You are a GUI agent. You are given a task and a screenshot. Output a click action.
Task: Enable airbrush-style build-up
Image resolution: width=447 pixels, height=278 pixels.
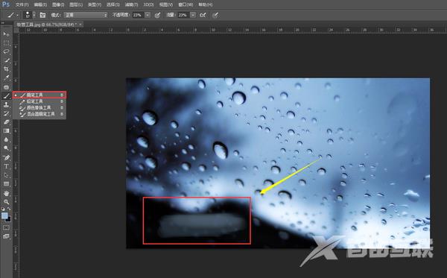[203, 15]
